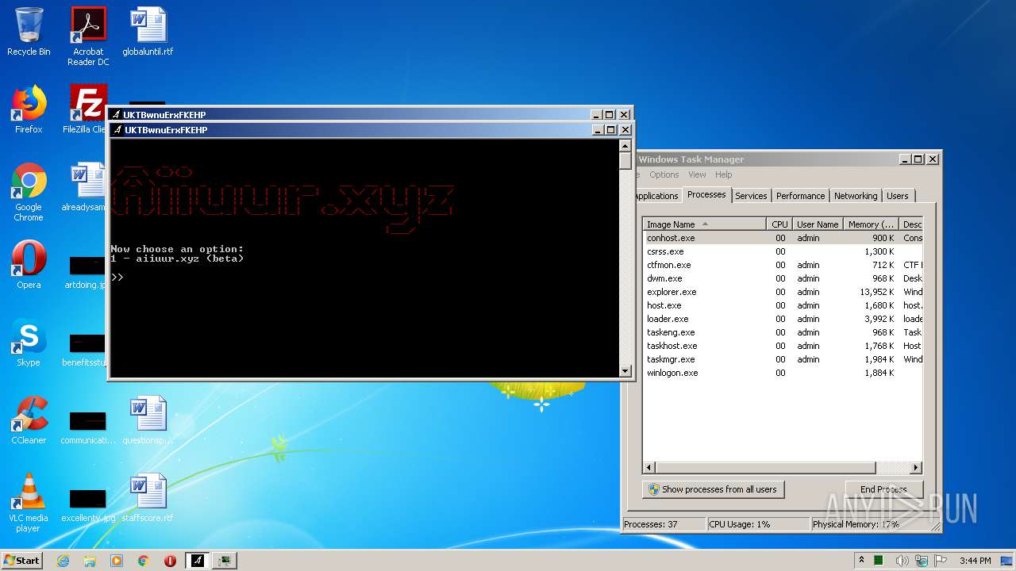The image size is (1016, 571).
Task: Show hidden tray icons arrow
Action: tap(861, 560)
